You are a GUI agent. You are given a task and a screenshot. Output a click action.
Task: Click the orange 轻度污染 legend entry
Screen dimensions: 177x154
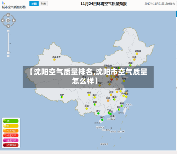[11, 131]
